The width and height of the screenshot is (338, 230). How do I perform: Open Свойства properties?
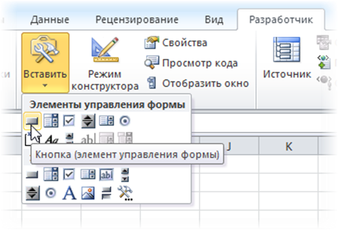[176, 43]
